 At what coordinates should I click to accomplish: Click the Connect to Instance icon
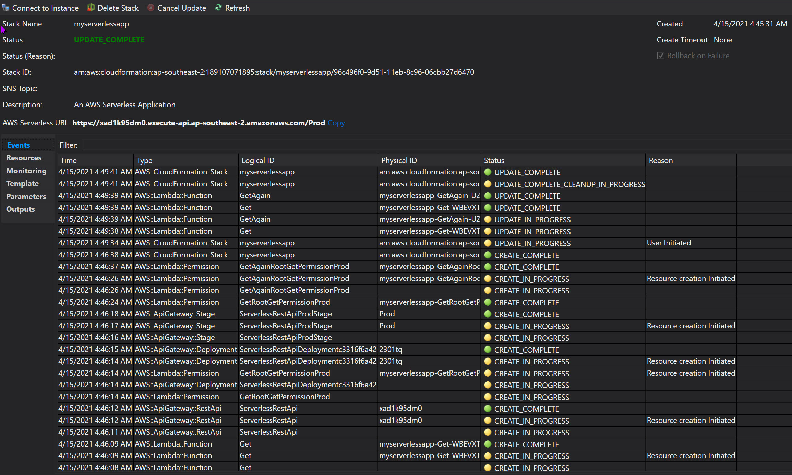point(5,8)
